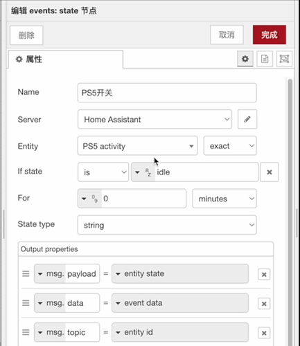Edit data property name field
The height and width of the screenshot is (346, 300).
pos(82,303)
